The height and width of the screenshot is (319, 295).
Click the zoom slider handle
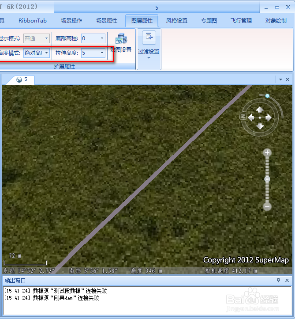(267, 179)
